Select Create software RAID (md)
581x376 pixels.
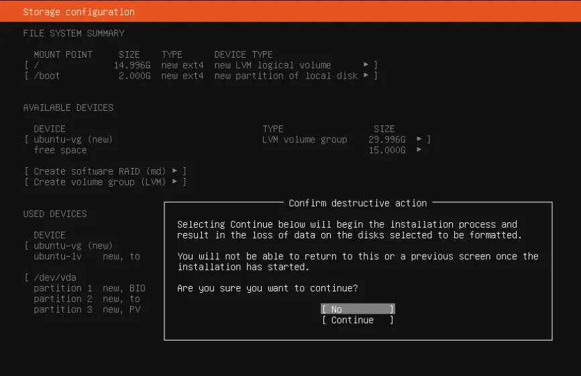click(99, 171)
